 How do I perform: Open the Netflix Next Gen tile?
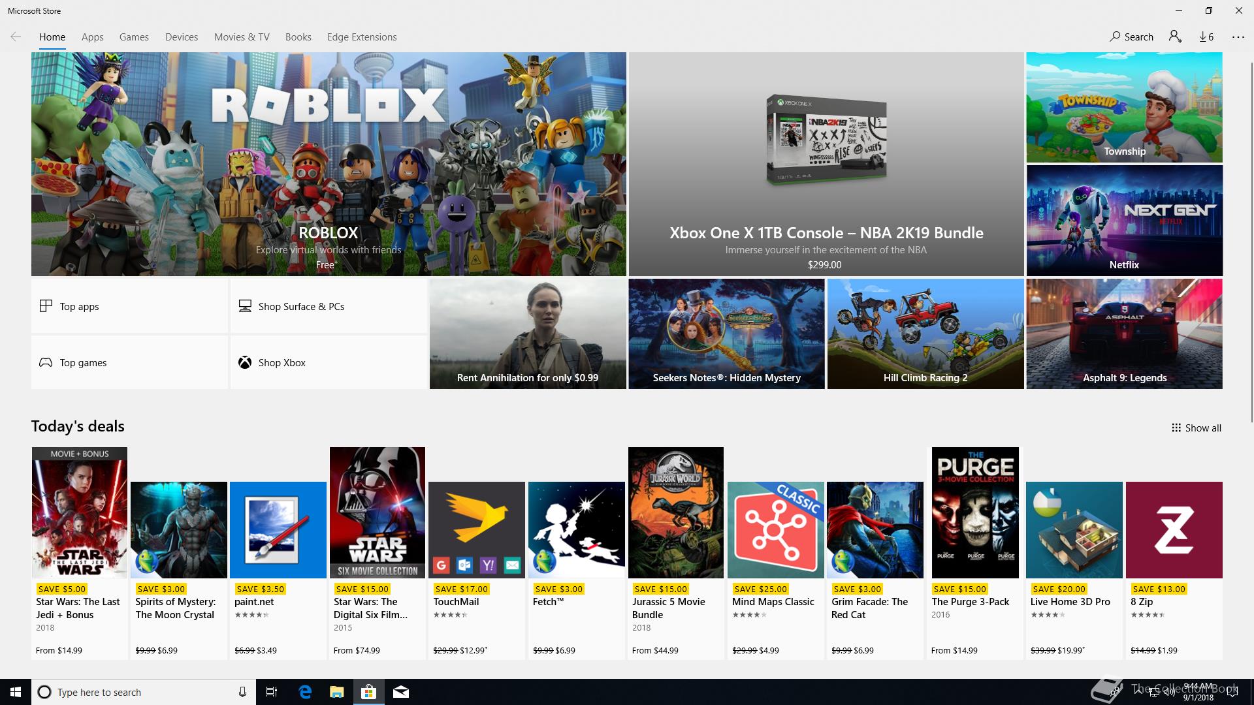[1124, 220]
